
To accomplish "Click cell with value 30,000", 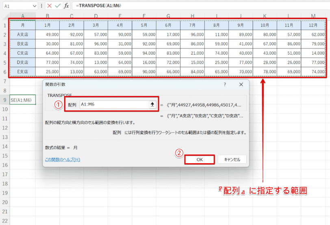I will coord(48,44).
